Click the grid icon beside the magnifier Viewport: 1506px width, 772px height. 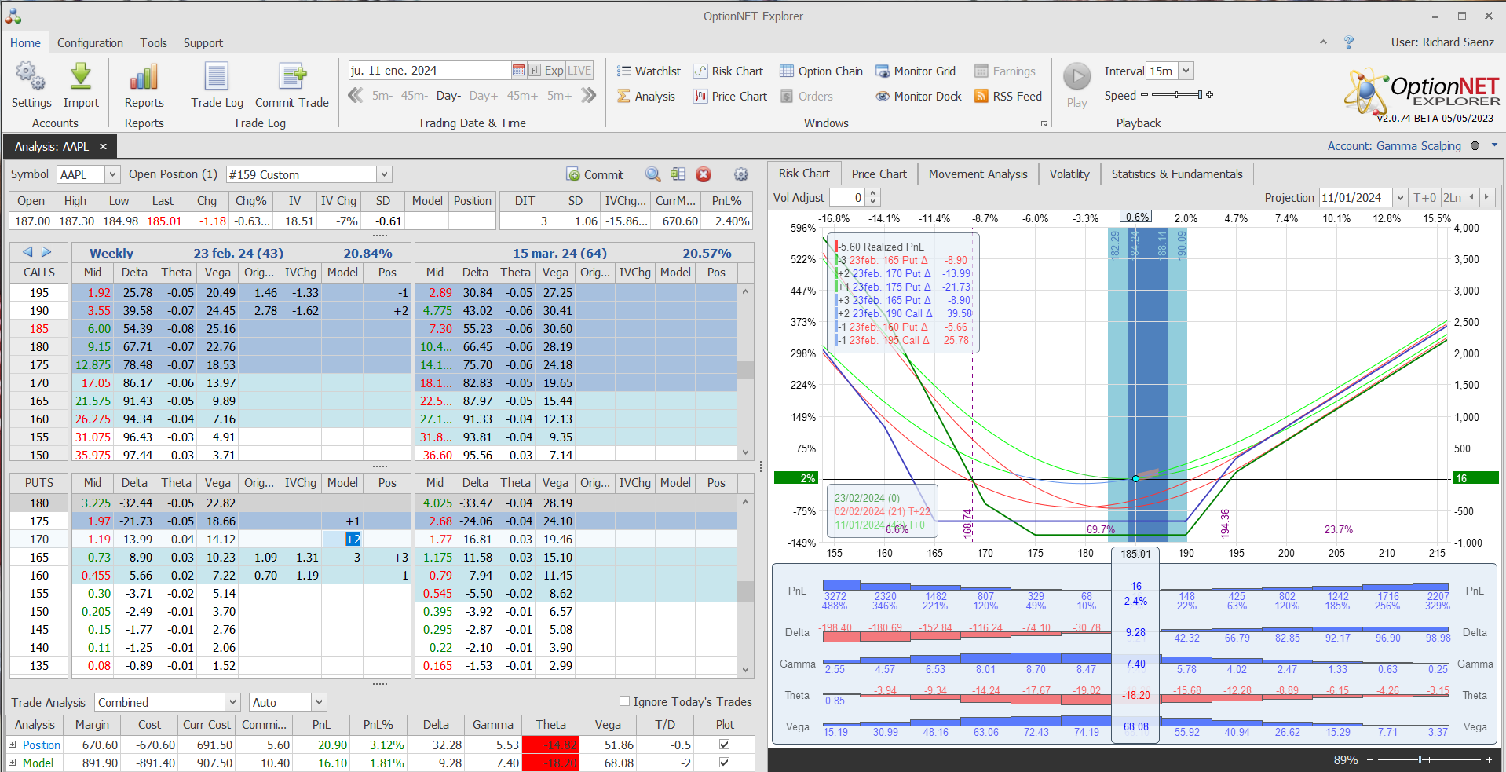pos(678,174)
